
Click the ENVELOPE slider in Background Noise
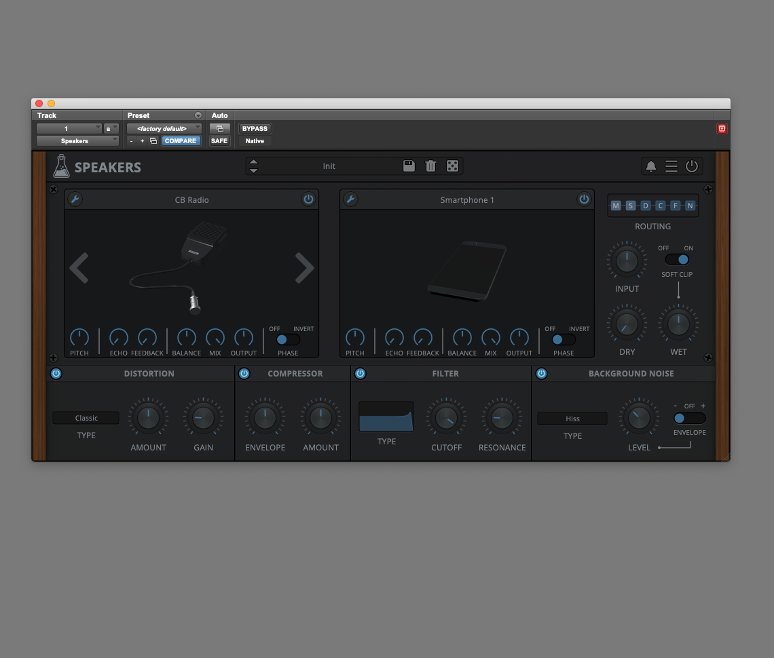point(689,419)
